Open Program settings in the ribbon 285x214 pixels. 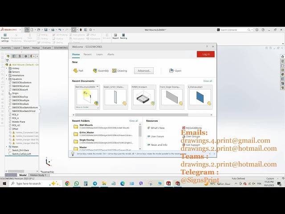coord(5,37)
